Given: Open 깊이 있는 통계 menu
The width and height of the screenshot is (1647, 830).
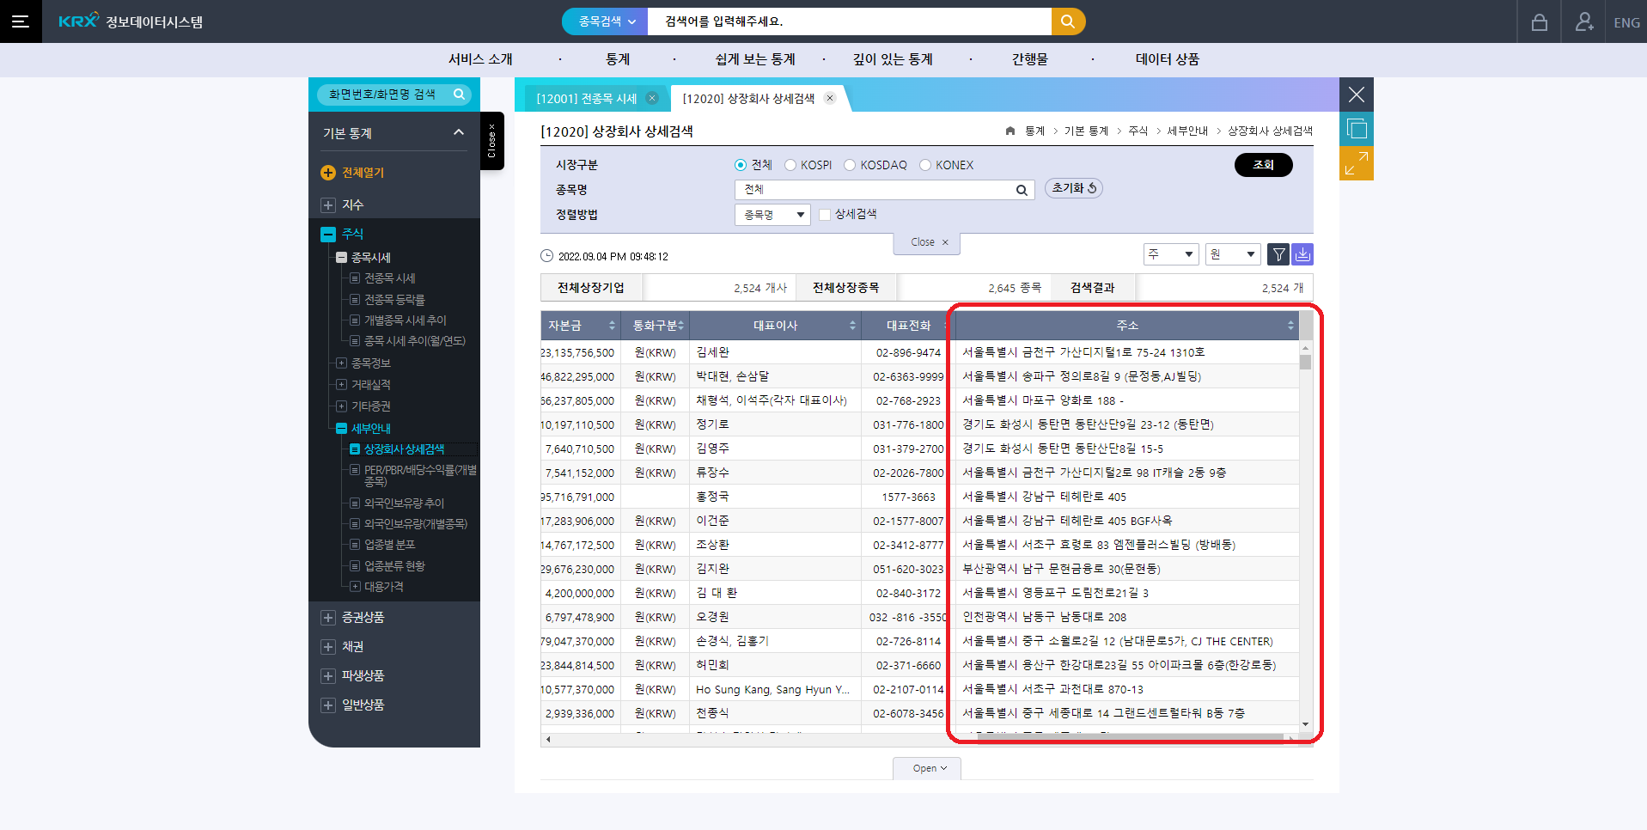Looking at the screenshot, I should [x=893, y=59].
